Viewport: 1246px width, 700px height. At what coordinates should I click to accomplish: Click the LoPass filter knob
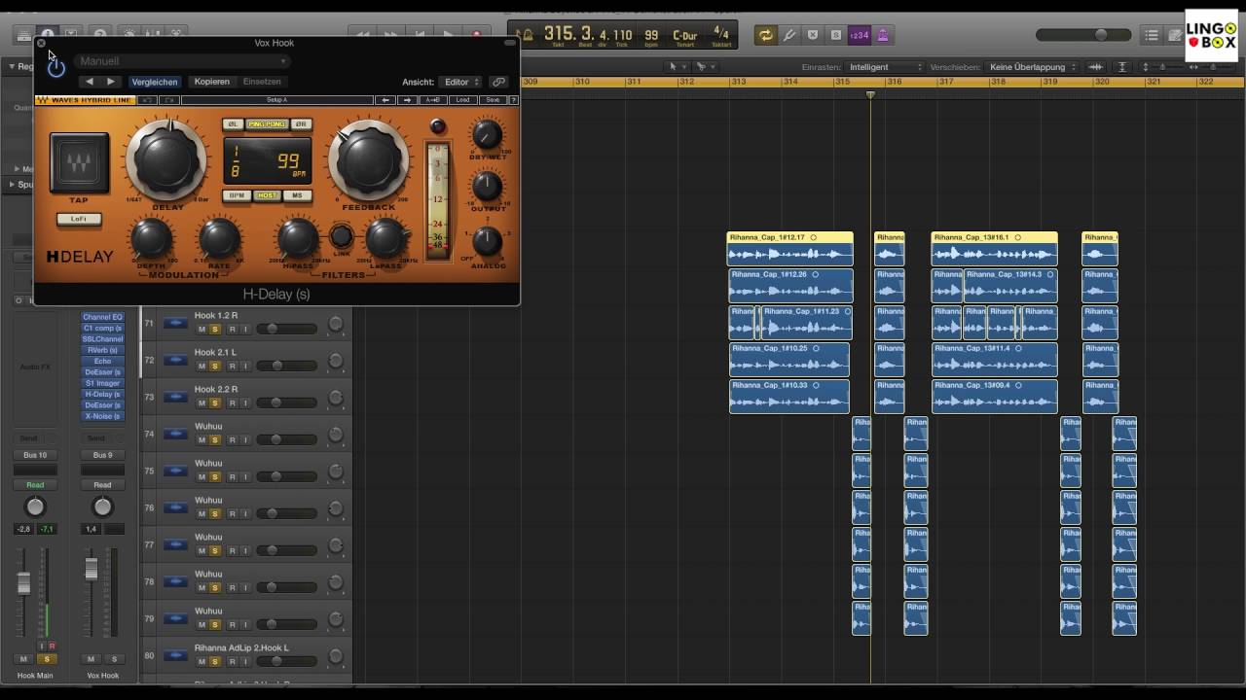click(386, 238)
